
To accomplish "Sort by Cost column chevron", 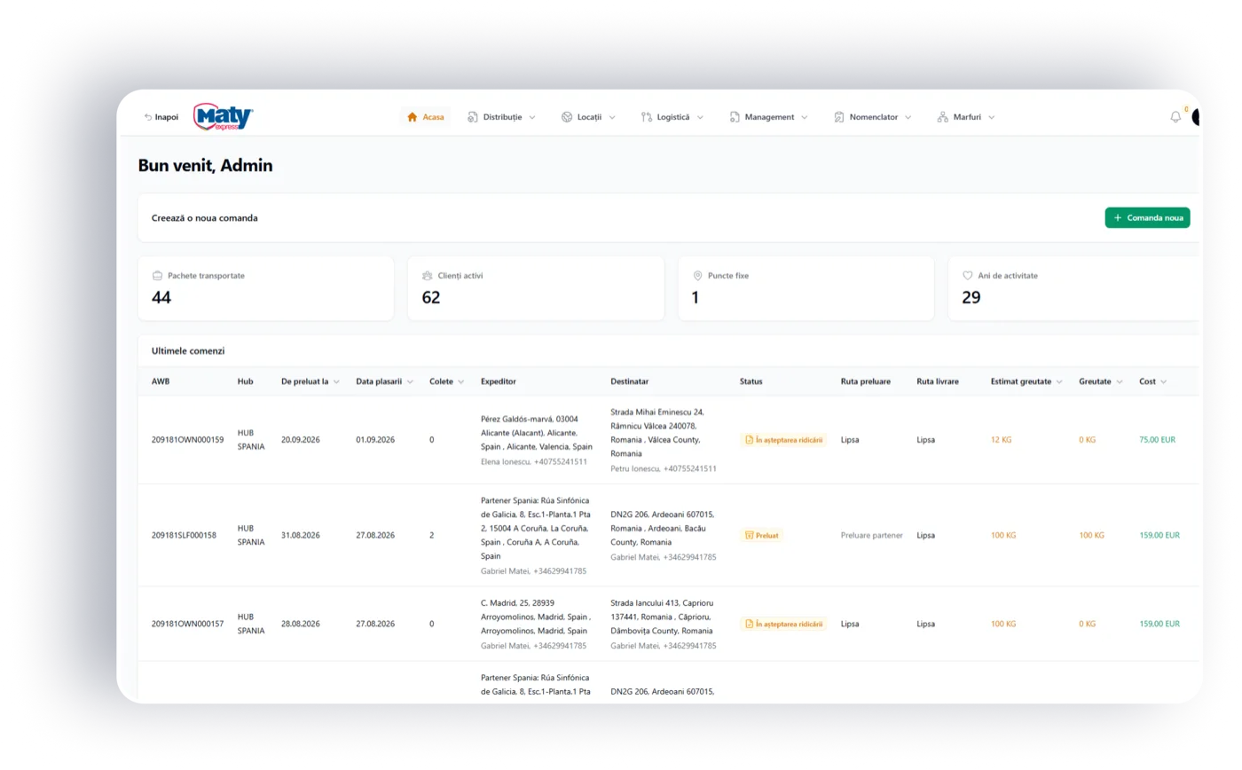I will (1163, 381).
